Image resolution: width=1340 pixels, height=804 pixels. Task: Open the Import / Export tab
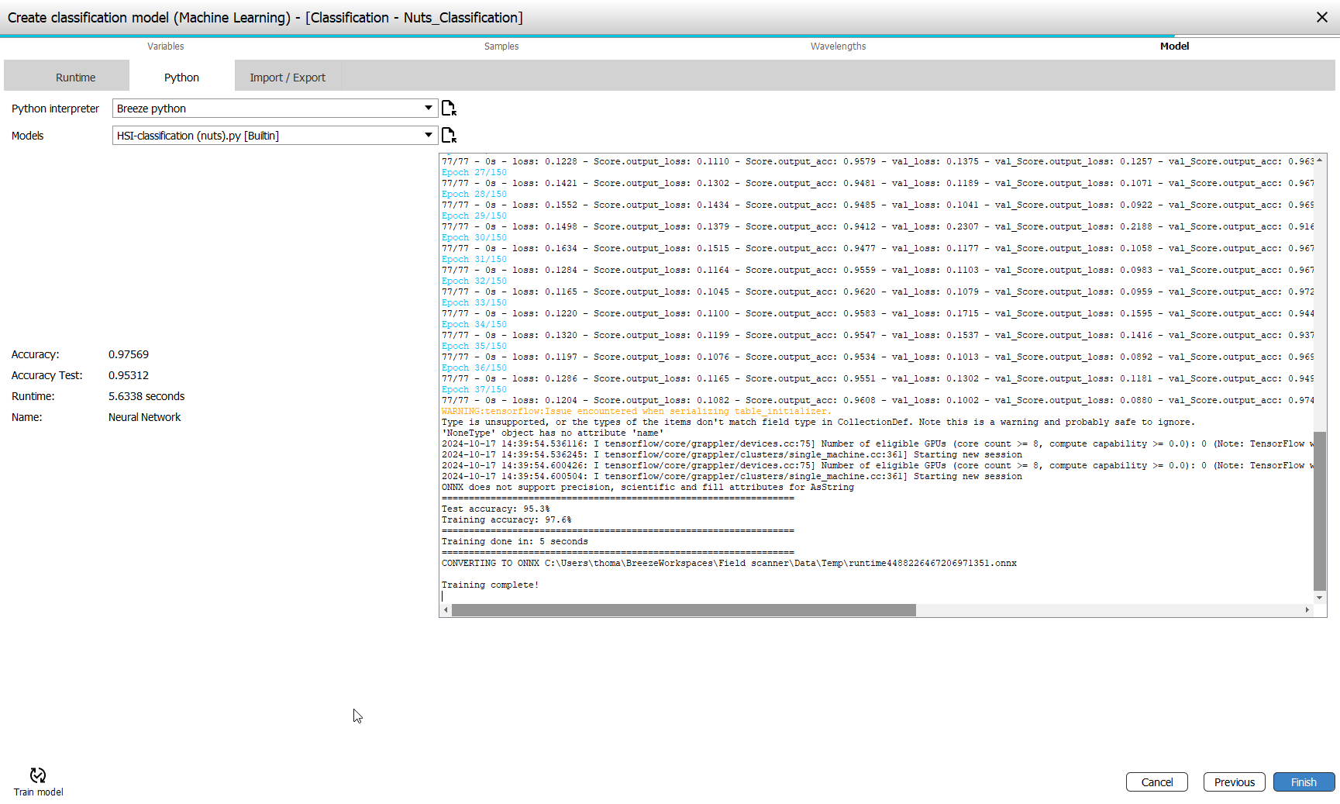click(288, 78)
